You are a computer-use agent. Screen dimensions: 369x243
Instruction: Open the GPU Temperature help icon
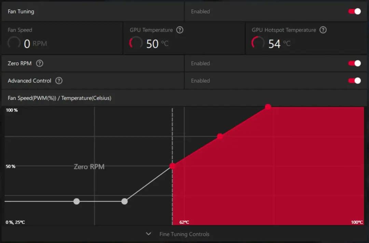(x=180, y=30)
